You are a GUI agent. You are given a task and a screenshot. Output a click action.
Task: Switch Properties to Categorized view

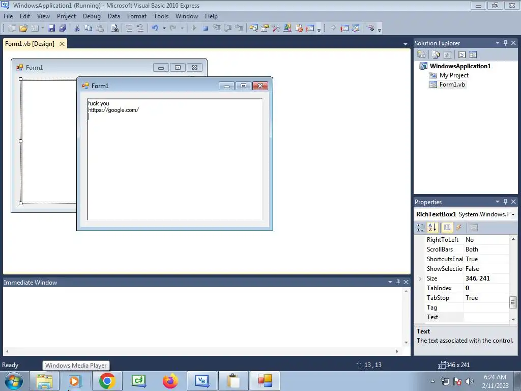pyautogui.click(x=421, y=228)
